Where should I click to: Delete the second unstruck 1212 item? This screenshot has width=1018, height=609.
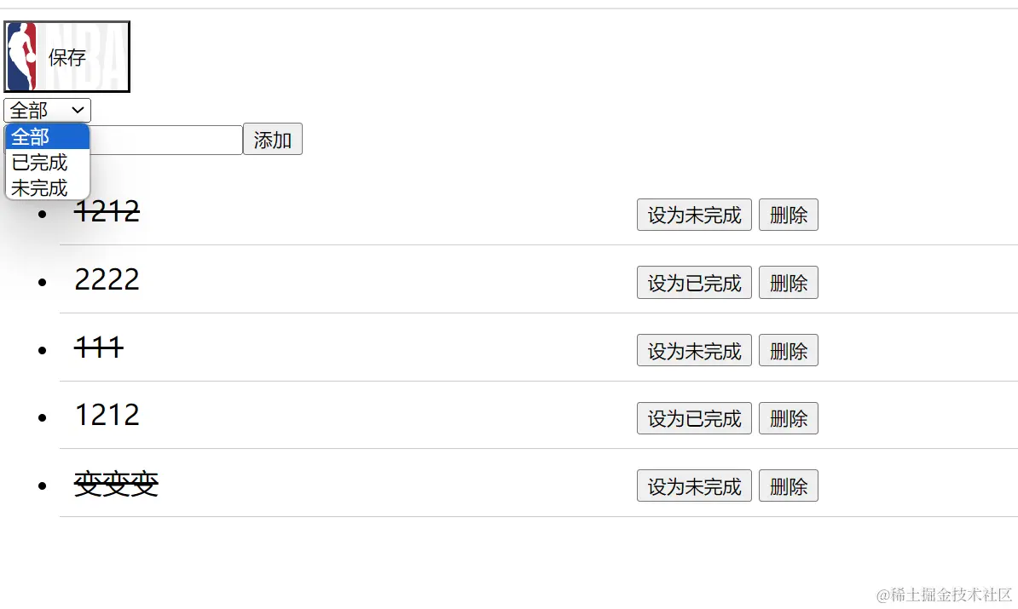788,418
